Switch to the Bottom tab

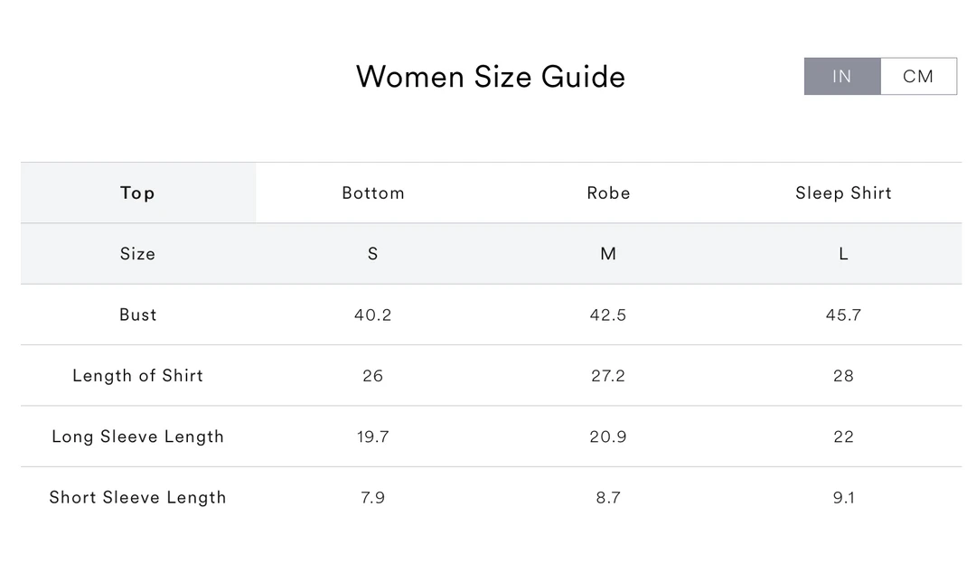372,192
